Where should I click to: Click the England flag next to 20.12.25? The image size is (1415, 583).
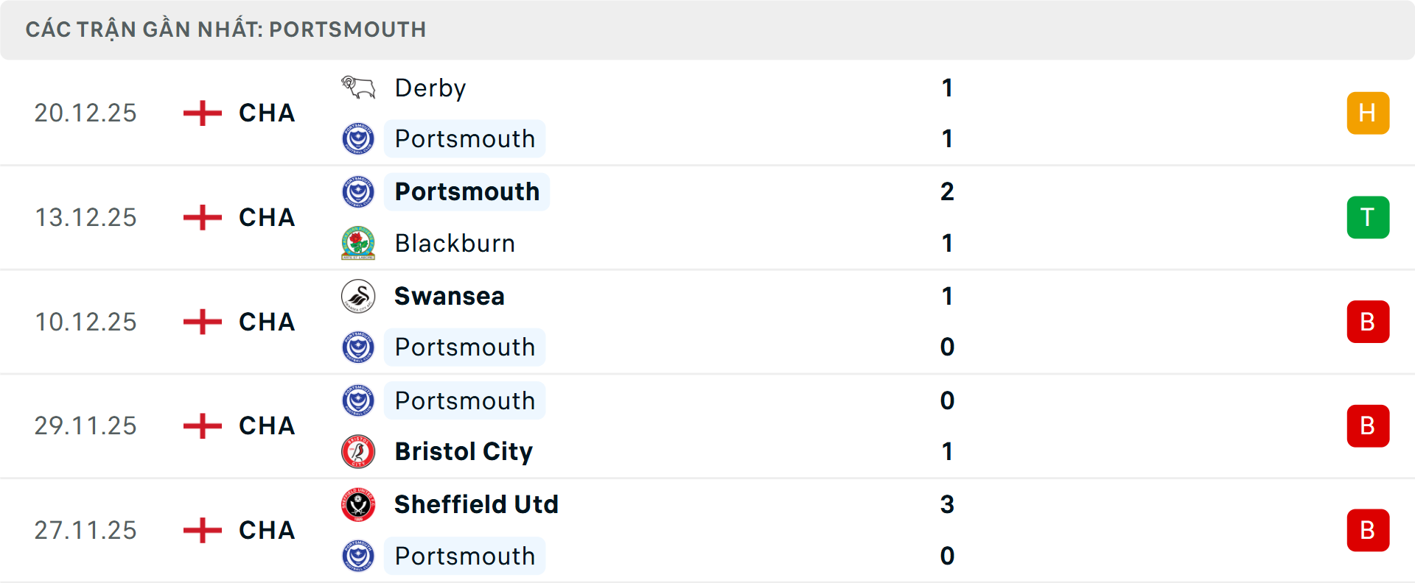[201, 113]
